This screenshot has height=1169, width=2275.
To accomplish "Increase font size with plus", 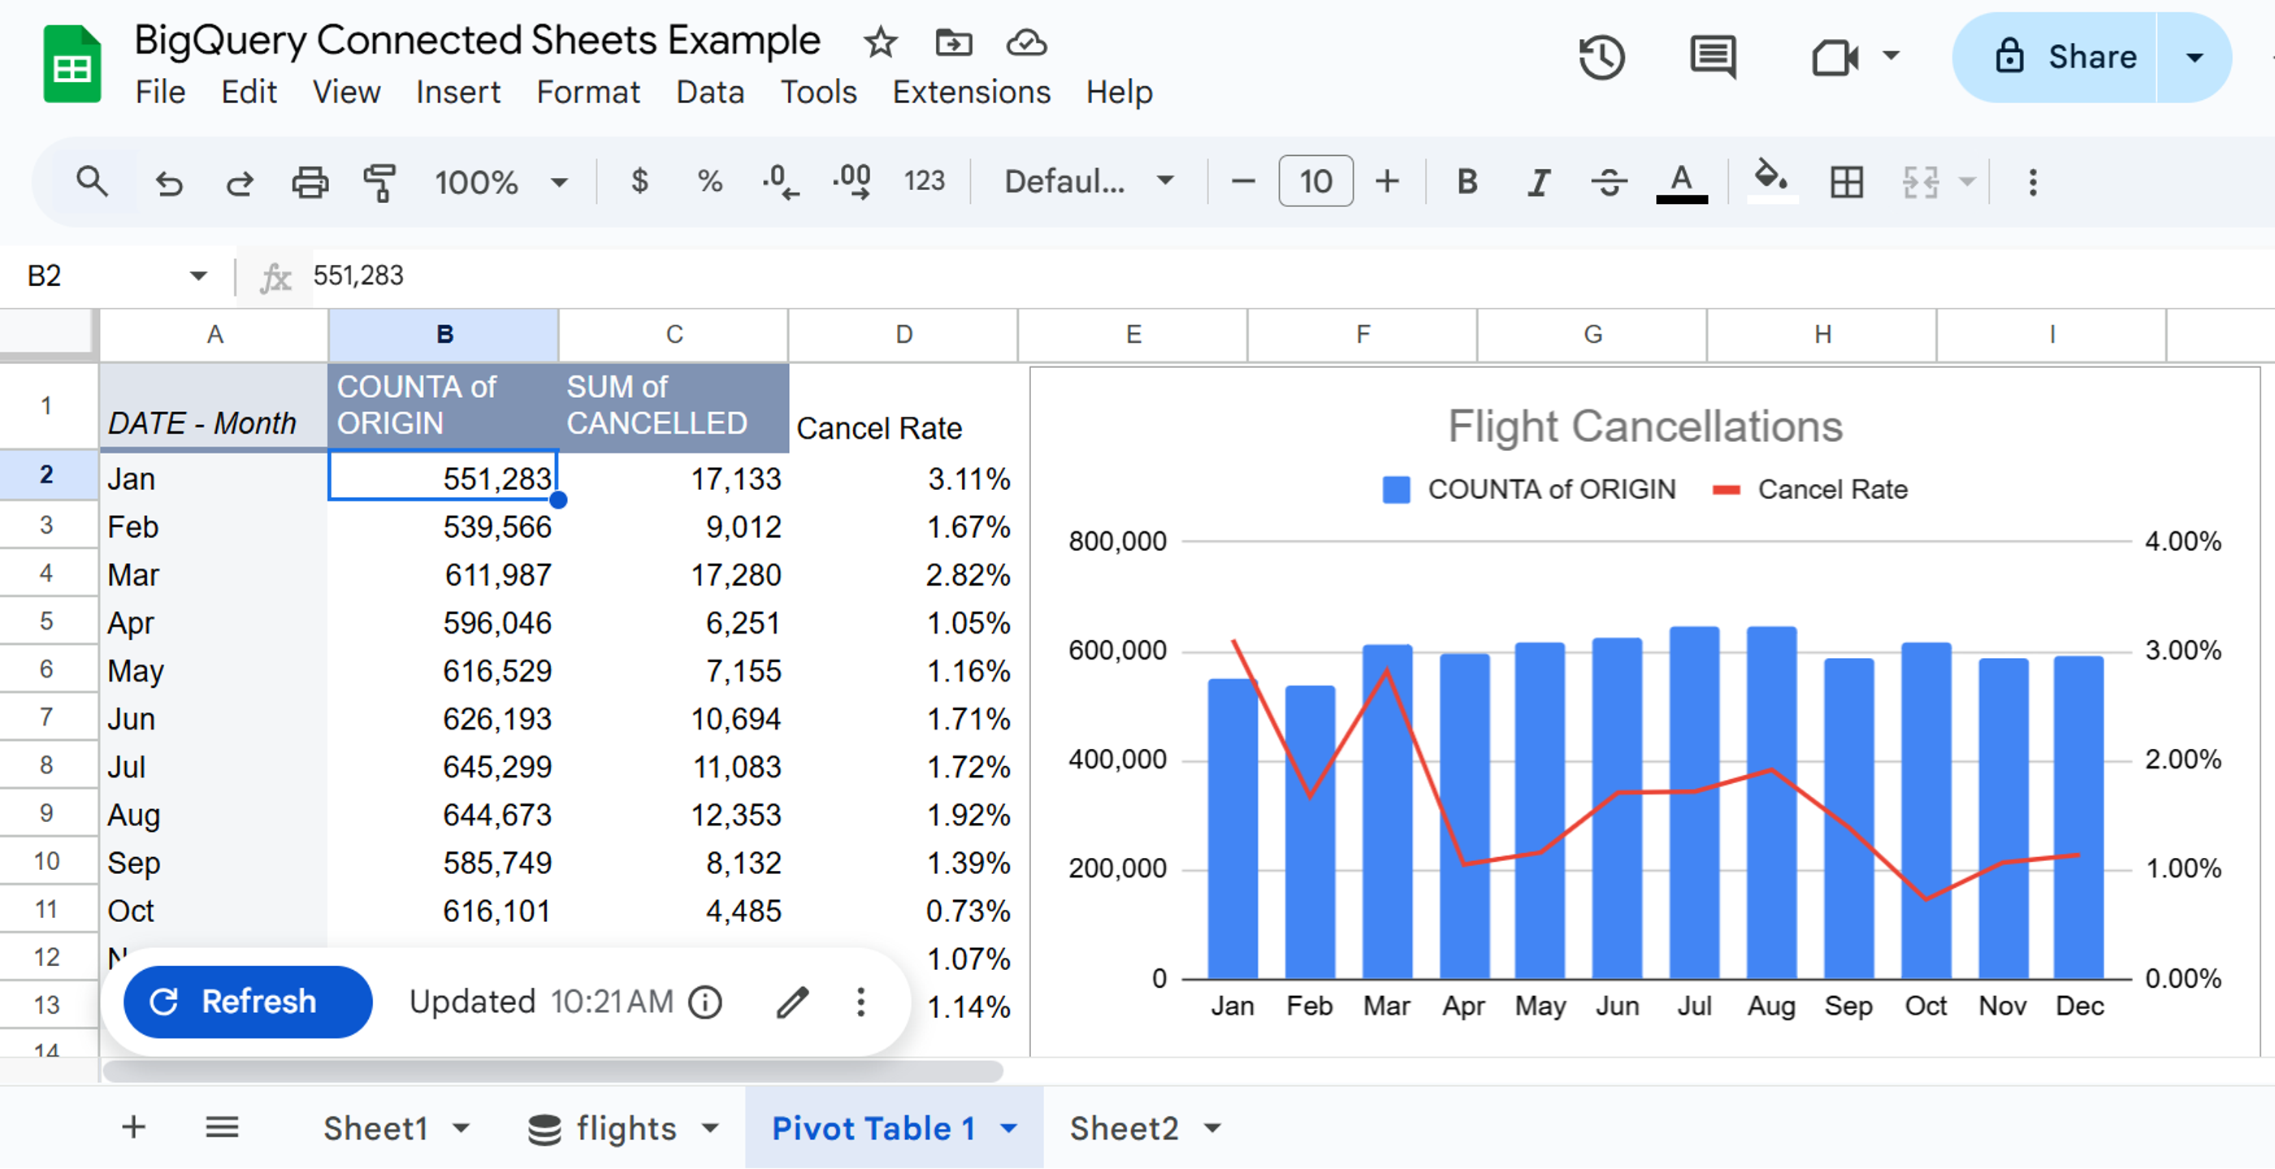I will pos(1388,182).
